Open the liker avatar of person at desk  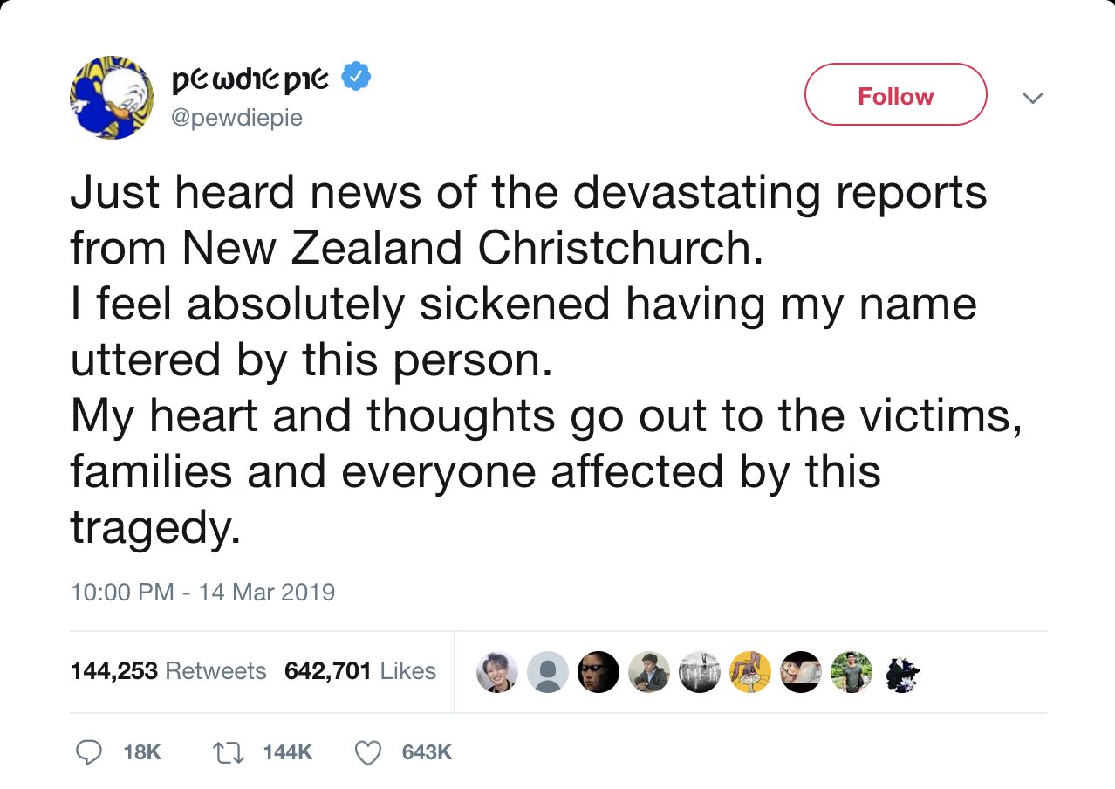click(x=649, y=671)
